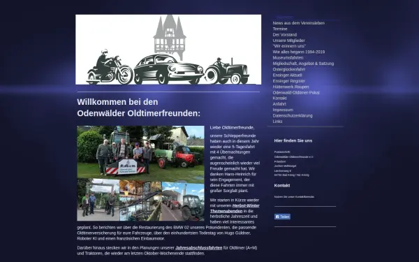The image size is (419, 262).
Task: Open Museumsfahrten navigation link
Action: (288, 58)
